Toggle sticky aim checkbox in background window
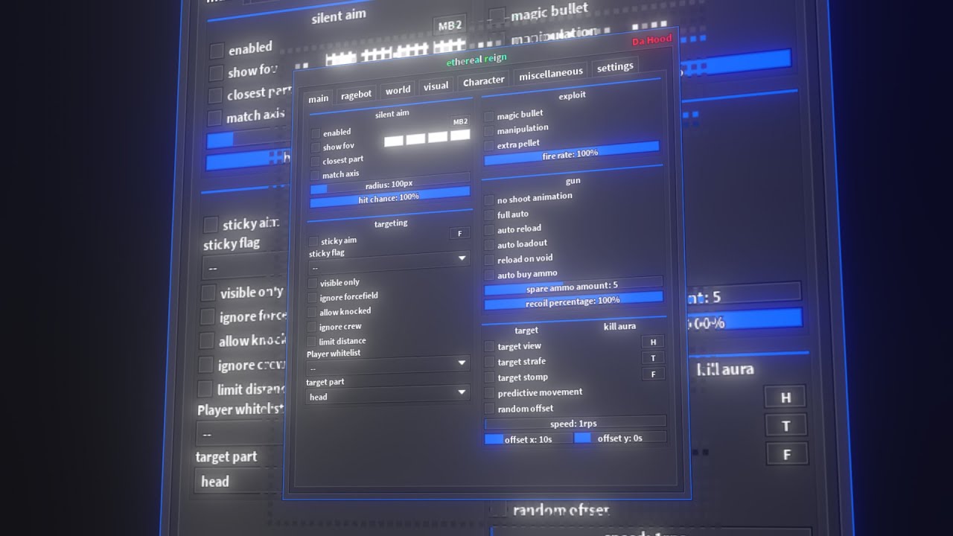953x536 pixels. tap(211, 225)
